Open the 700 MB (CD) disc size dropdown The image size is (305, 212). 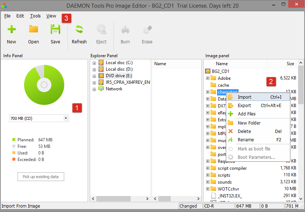pos(66,118)
